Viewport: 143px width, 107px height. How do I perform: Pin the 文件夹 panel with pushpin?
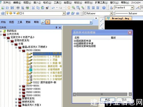click(x=56, y=28)
